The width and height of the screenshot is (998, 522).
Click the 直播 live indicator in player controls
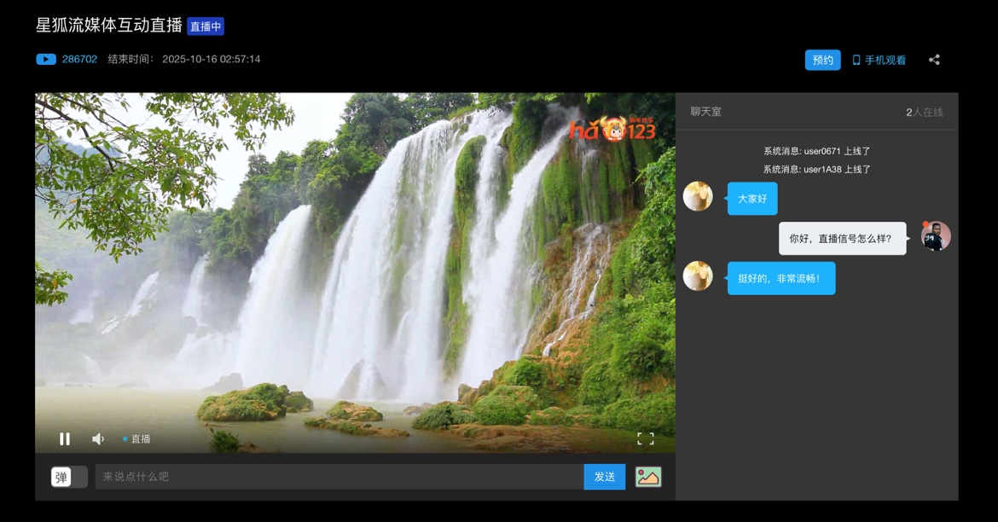point(136,439)
